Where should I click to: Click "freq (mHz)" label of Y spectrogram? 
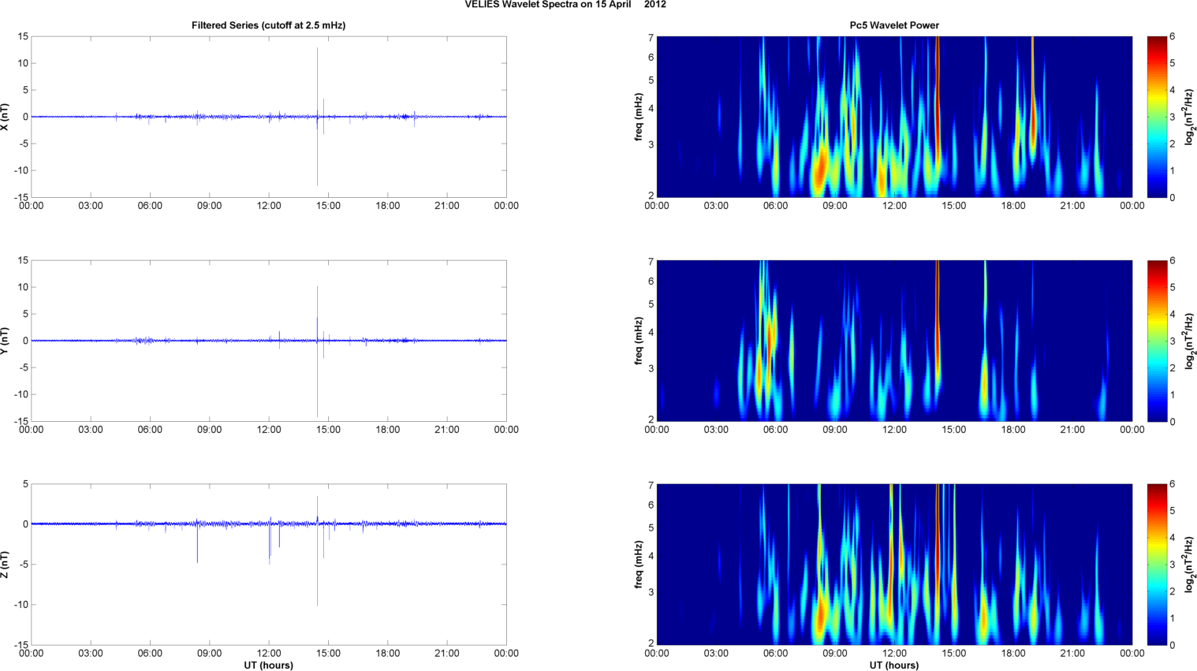point(639,341)
